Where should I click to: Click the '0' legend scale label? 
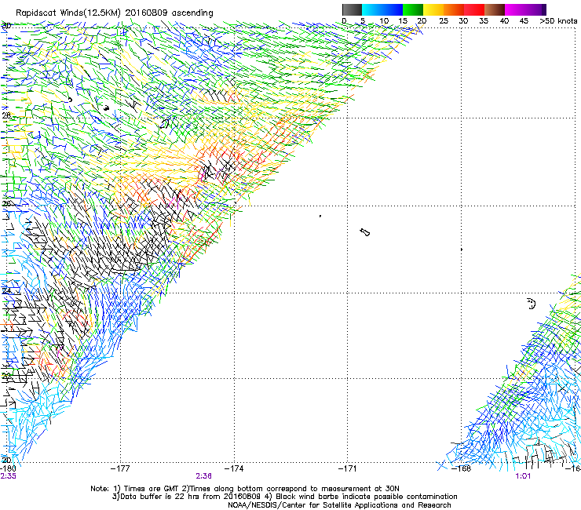coord(344,21)
